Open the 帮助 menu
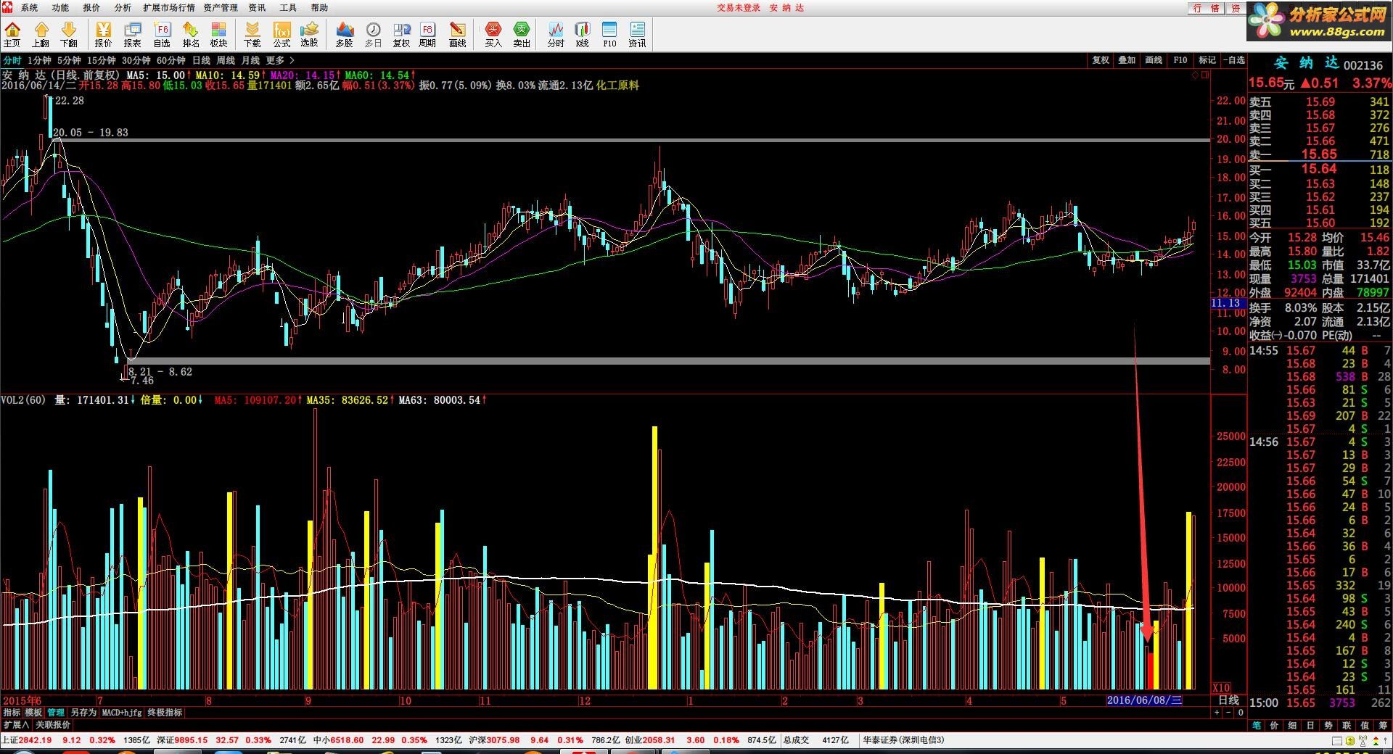 319,7
